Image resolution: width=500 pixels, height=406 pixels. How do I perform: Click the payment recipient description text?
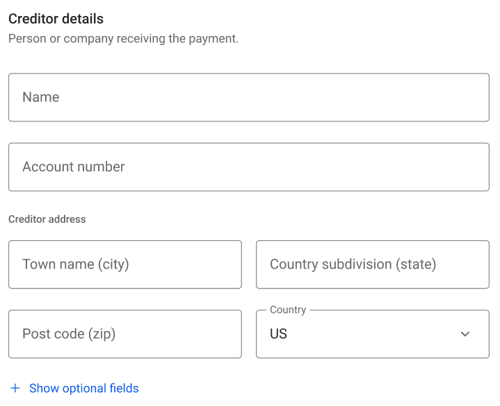(x=123, y=39)
